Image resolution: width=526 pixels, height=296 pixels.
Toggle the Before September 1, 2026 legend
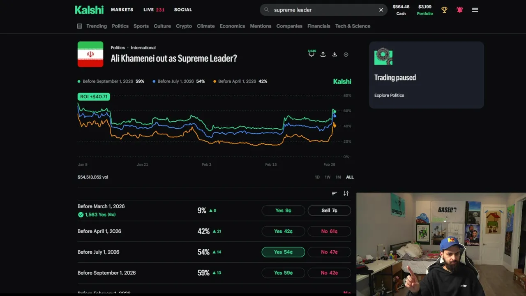coord(111,81)
